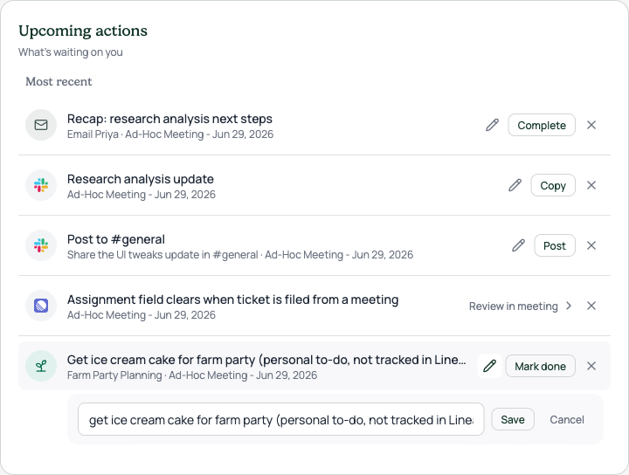Screen dimensions: 629x475
Task: Copy the Research analysis update message
Action: pos(553,185)
